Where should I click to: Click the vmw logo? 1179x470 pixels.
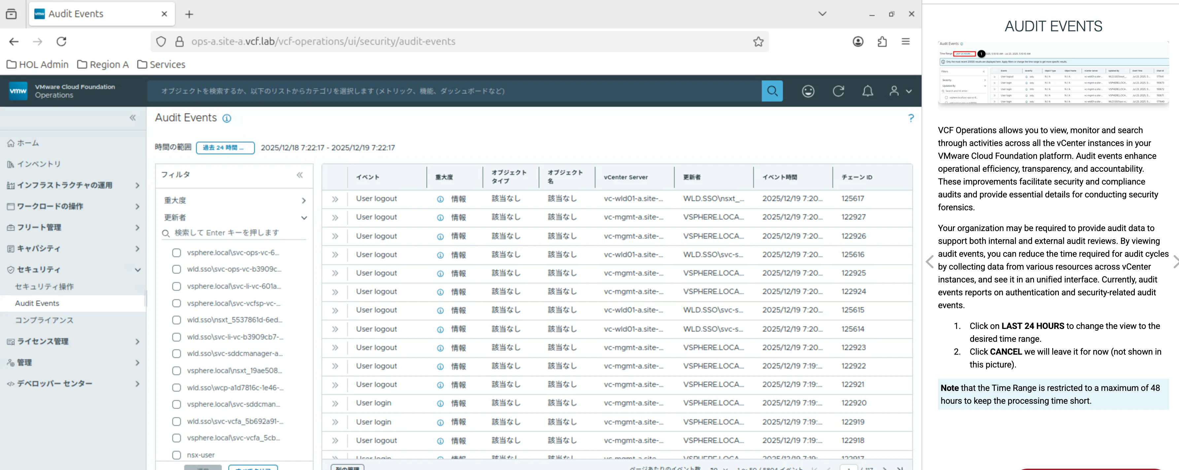[18, 91]
